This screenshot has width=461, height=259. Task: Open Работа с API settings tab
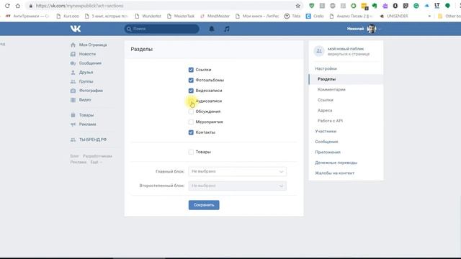[330, 121]
